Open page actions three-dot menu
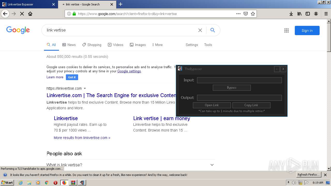Screen dimensions: 331x186 tap(238, 14)
